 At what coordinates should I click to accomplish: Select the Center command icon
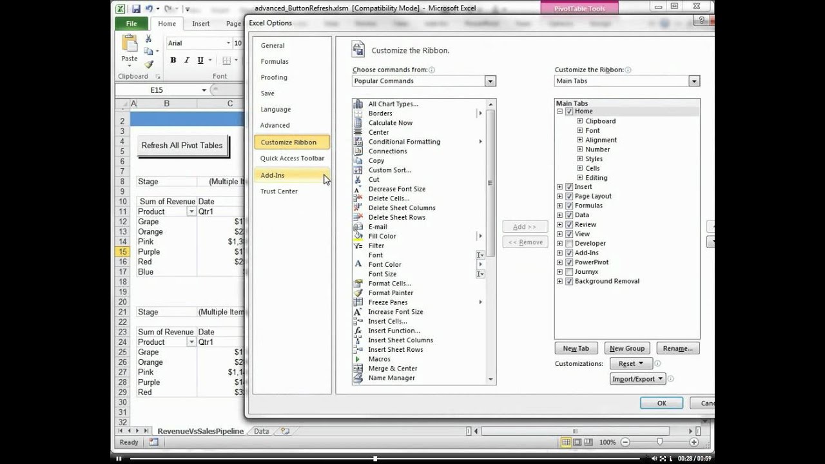click(x=358, y=132)
